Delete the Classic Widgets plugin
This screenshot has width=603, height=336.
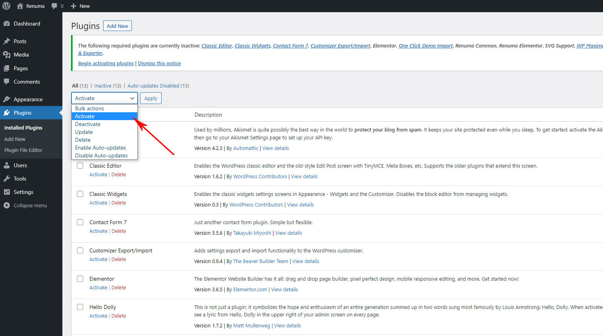pyautogui.click(x=118, y=203)
